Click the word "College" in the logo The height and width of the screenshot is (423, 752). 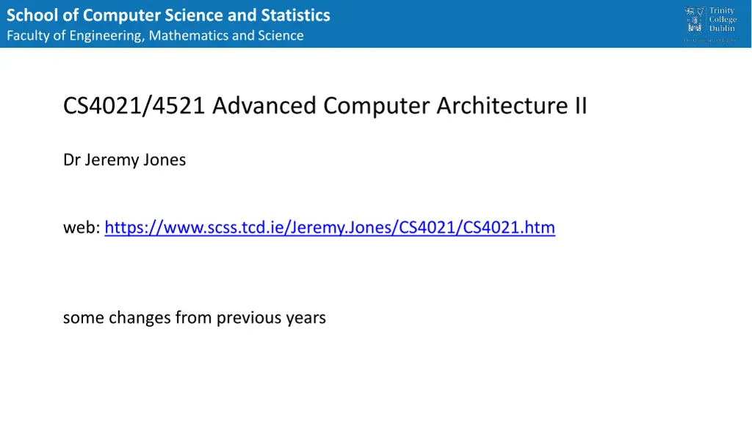[723, 20]
